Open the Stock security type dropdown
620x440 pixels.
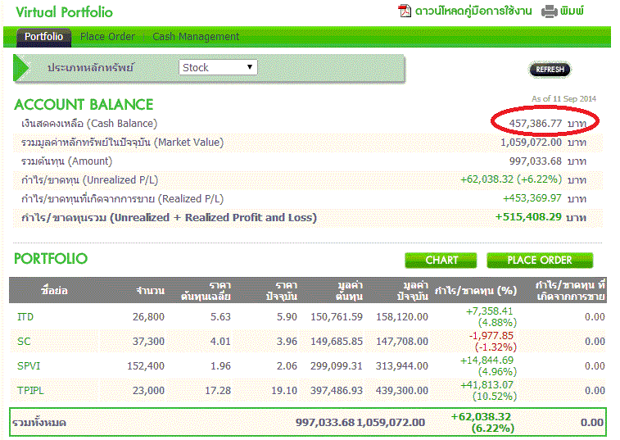tap(218, 67)
